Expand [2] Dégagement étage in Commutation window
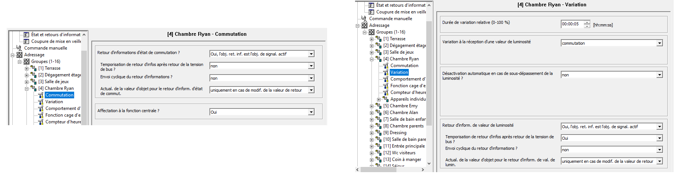Viewport: 677px width, 174px height. click(26, 75)
